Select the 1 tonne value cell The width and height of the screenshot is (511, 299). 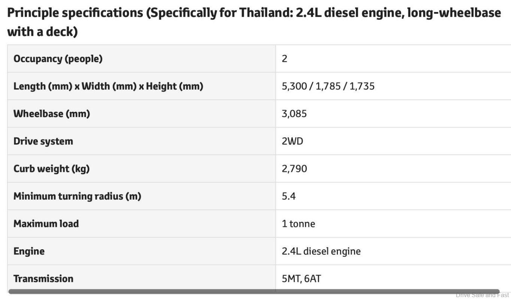tap(299, 224)
